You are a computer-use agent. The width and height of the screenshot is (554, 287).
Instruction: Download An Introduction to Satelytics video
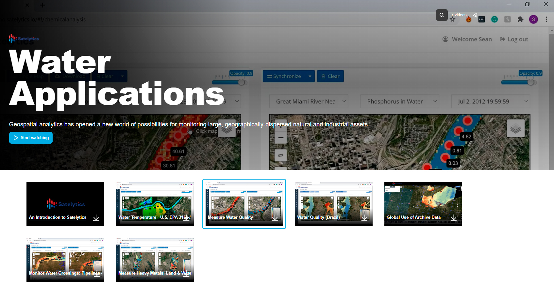pyautogui.click(x=96, y=218)
